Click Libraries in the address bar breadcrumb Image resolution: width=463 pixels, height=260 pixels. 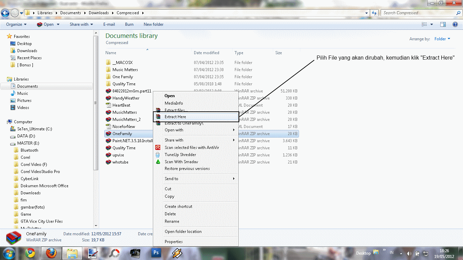coord(45,13)
